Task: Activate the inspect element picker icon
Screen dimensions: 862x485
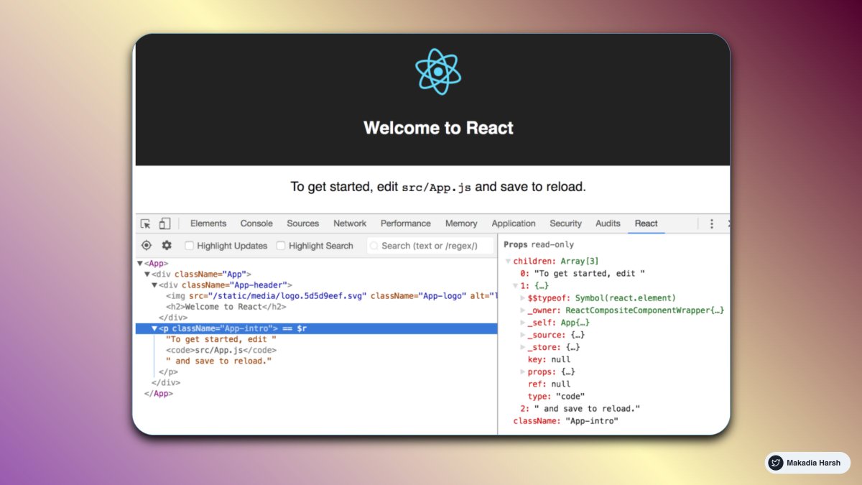Action: [146, 223]
